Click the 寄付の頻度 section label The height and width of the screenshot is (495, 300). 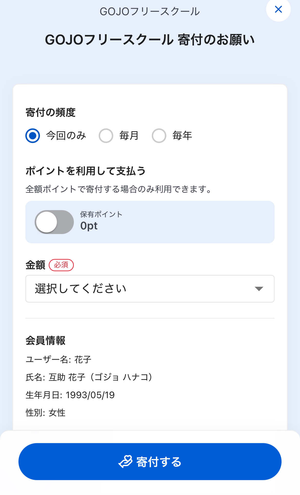tap(51, 113)
